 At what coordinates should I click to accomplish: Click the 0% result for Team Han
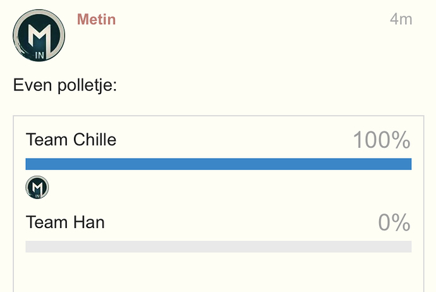coord(394,222)
